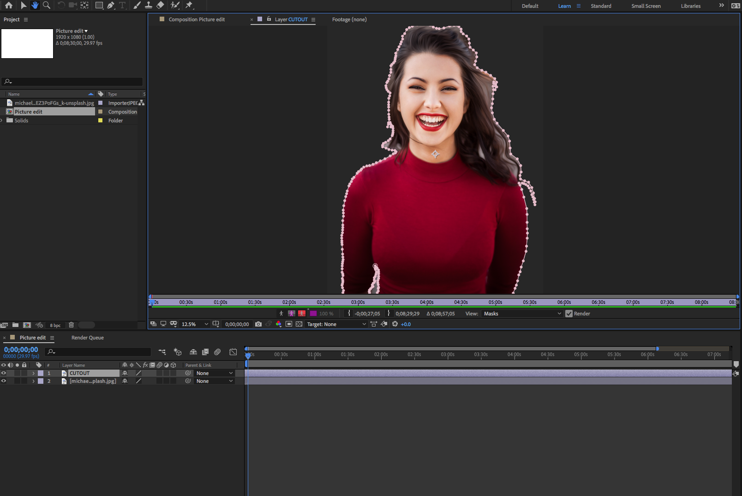The height and width of the screenshot is (496, 742).
Task: Select the Zoom magnifier tool
Action: click(47, 6)
